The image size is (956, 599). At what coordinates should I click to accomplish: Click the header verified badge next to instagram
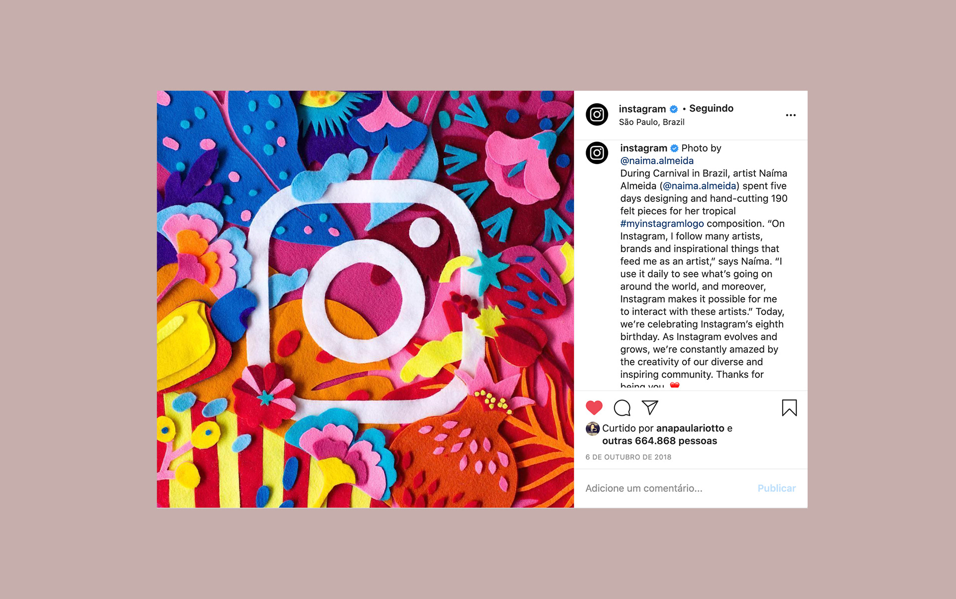point(674,109)
